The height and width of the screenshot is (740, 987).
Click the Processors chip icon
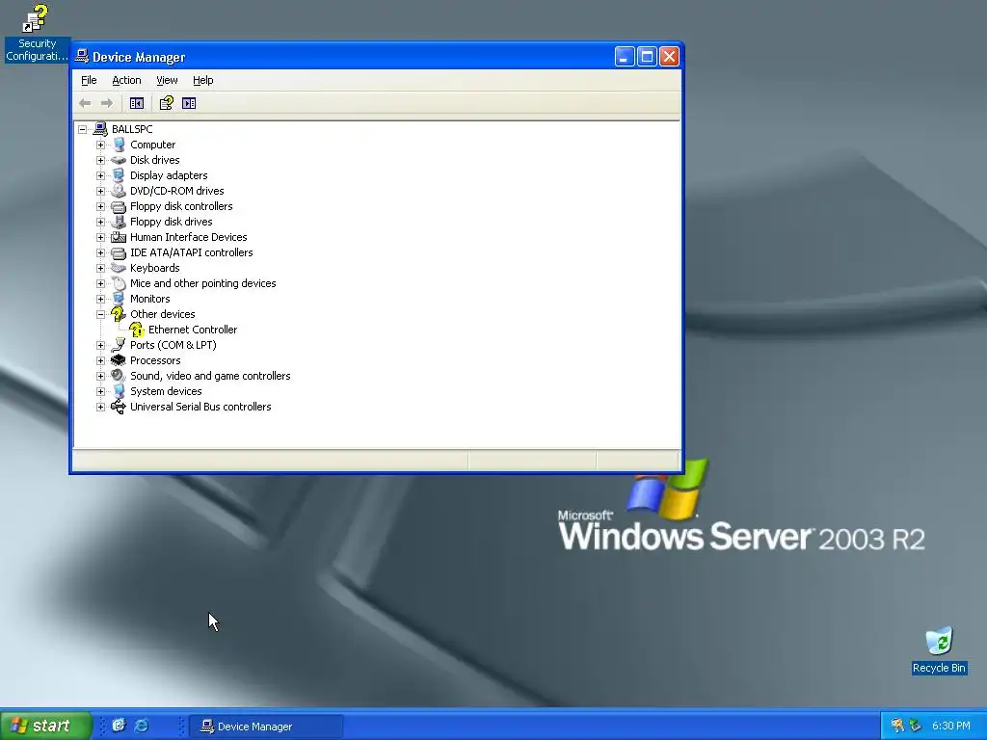pyautogui.click(x=119, y=360)
